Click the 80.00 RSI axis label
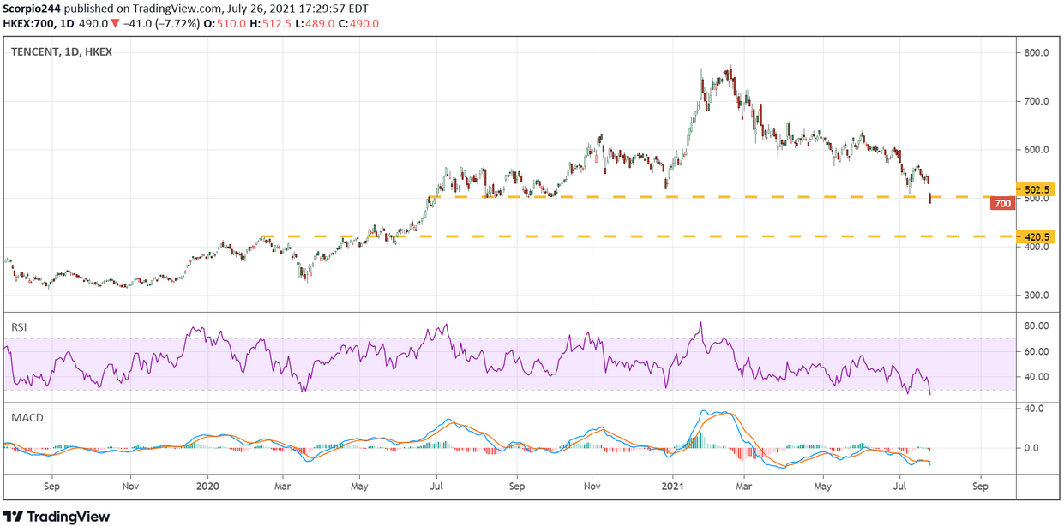 1037,326
